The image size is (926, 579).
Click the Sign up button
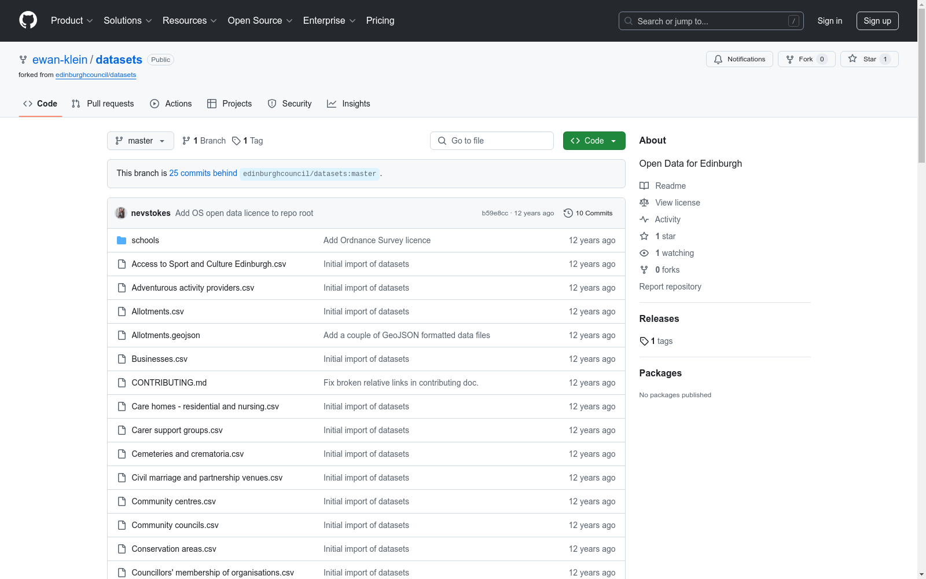pyautogui.click(x=877, y=21)
